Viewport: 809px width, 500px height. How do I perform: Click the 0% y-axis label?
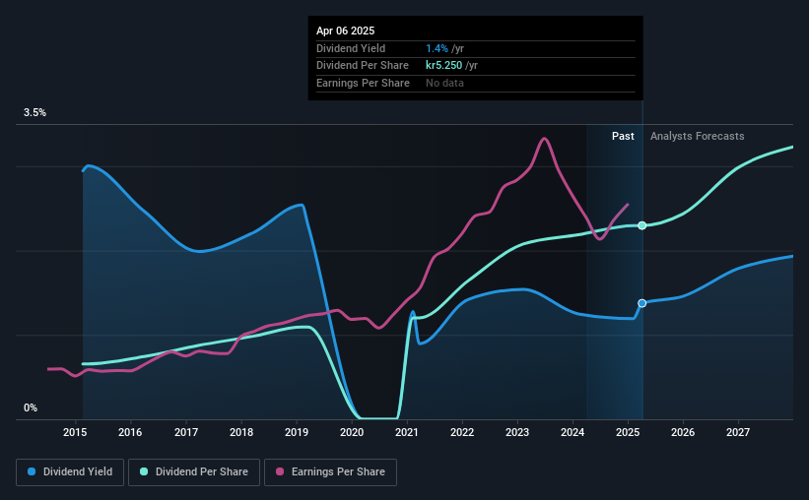tap(31, 407)
